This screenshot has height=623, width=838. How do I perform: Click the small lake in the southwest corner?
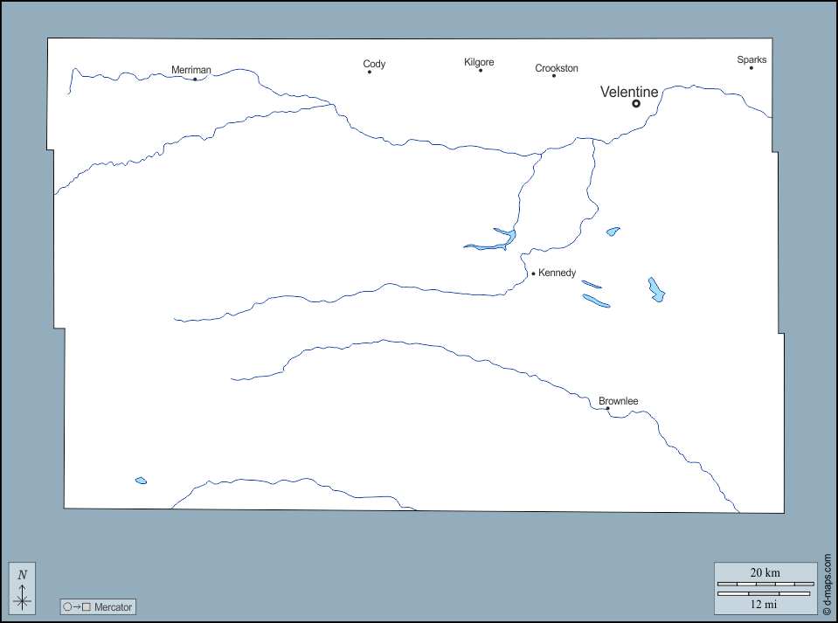tap(141, 481)
